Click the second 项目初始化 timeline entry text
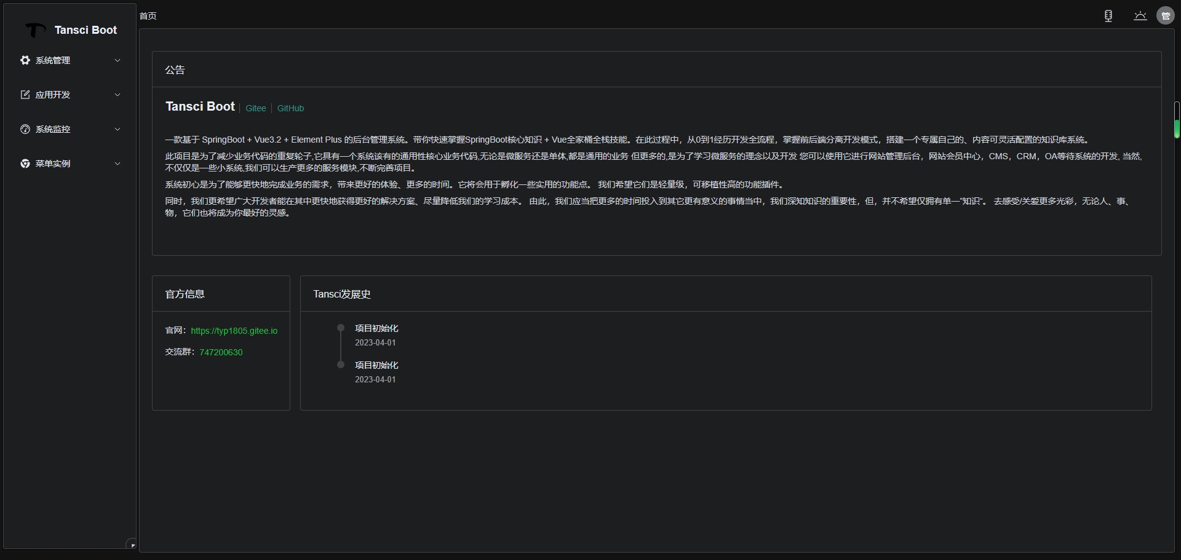Image resolution: width=1181 pixels, height=560 pixels. point(376,365)
